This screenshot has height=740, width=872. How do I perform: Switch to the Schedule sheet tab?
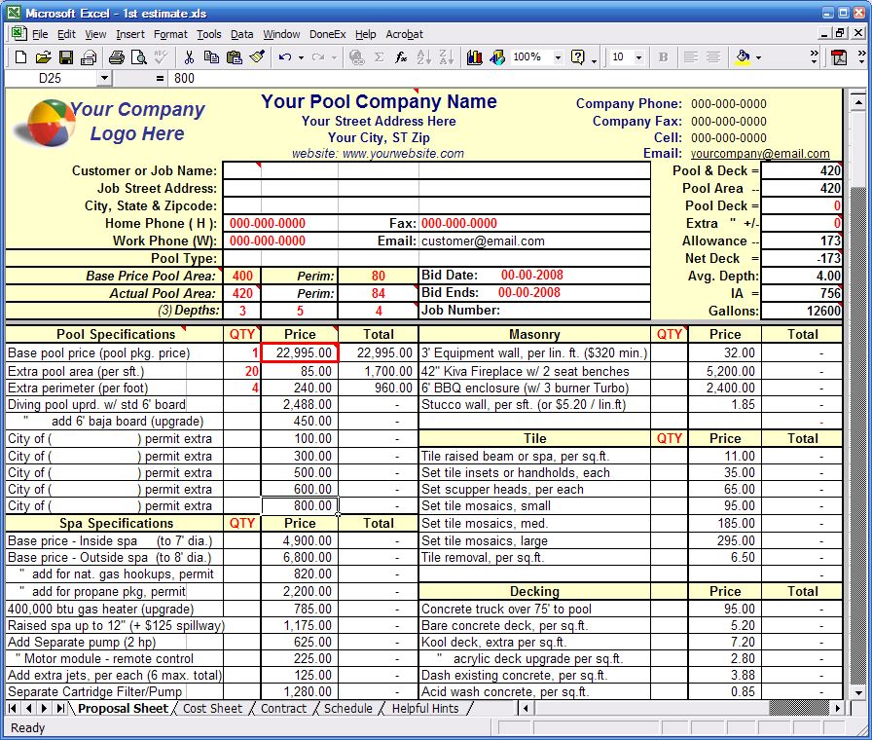(x=348, y=708)
